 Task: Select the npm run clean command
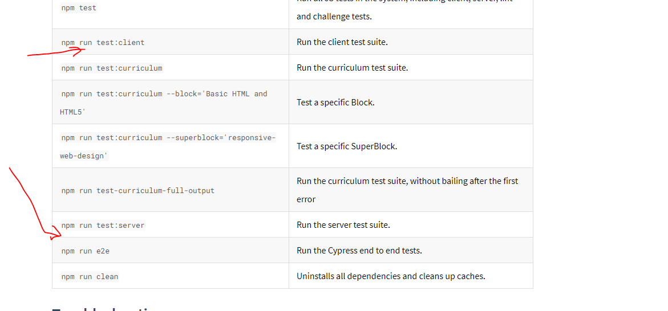tap(90, 276)
